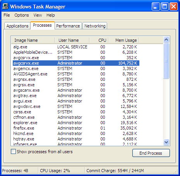This screenshot has height=176, width=180.
Task: Open the View menu
Action: point(38,15)
